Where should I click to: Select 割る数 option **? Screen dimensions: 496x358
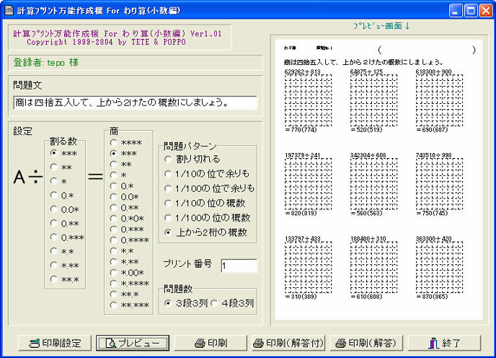coord(61,167)
